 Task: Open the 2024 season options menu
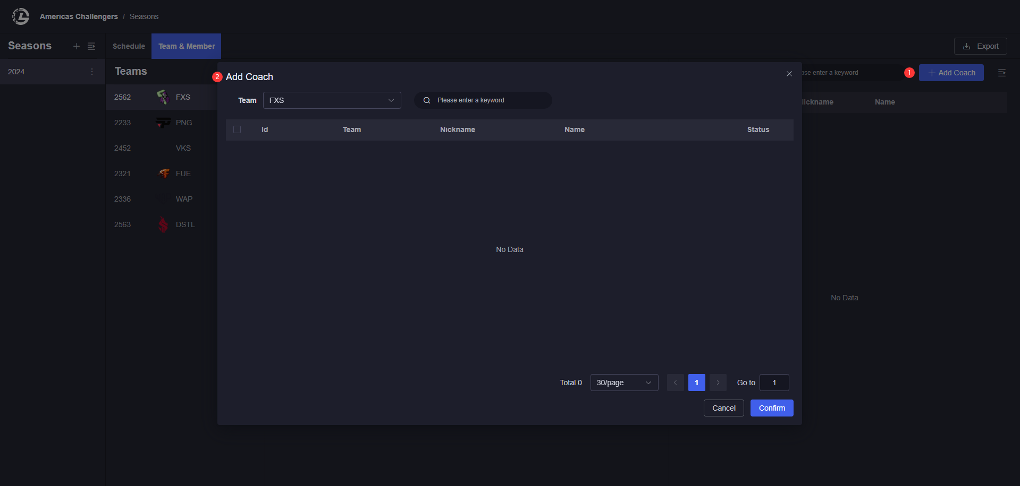[92, 72]
